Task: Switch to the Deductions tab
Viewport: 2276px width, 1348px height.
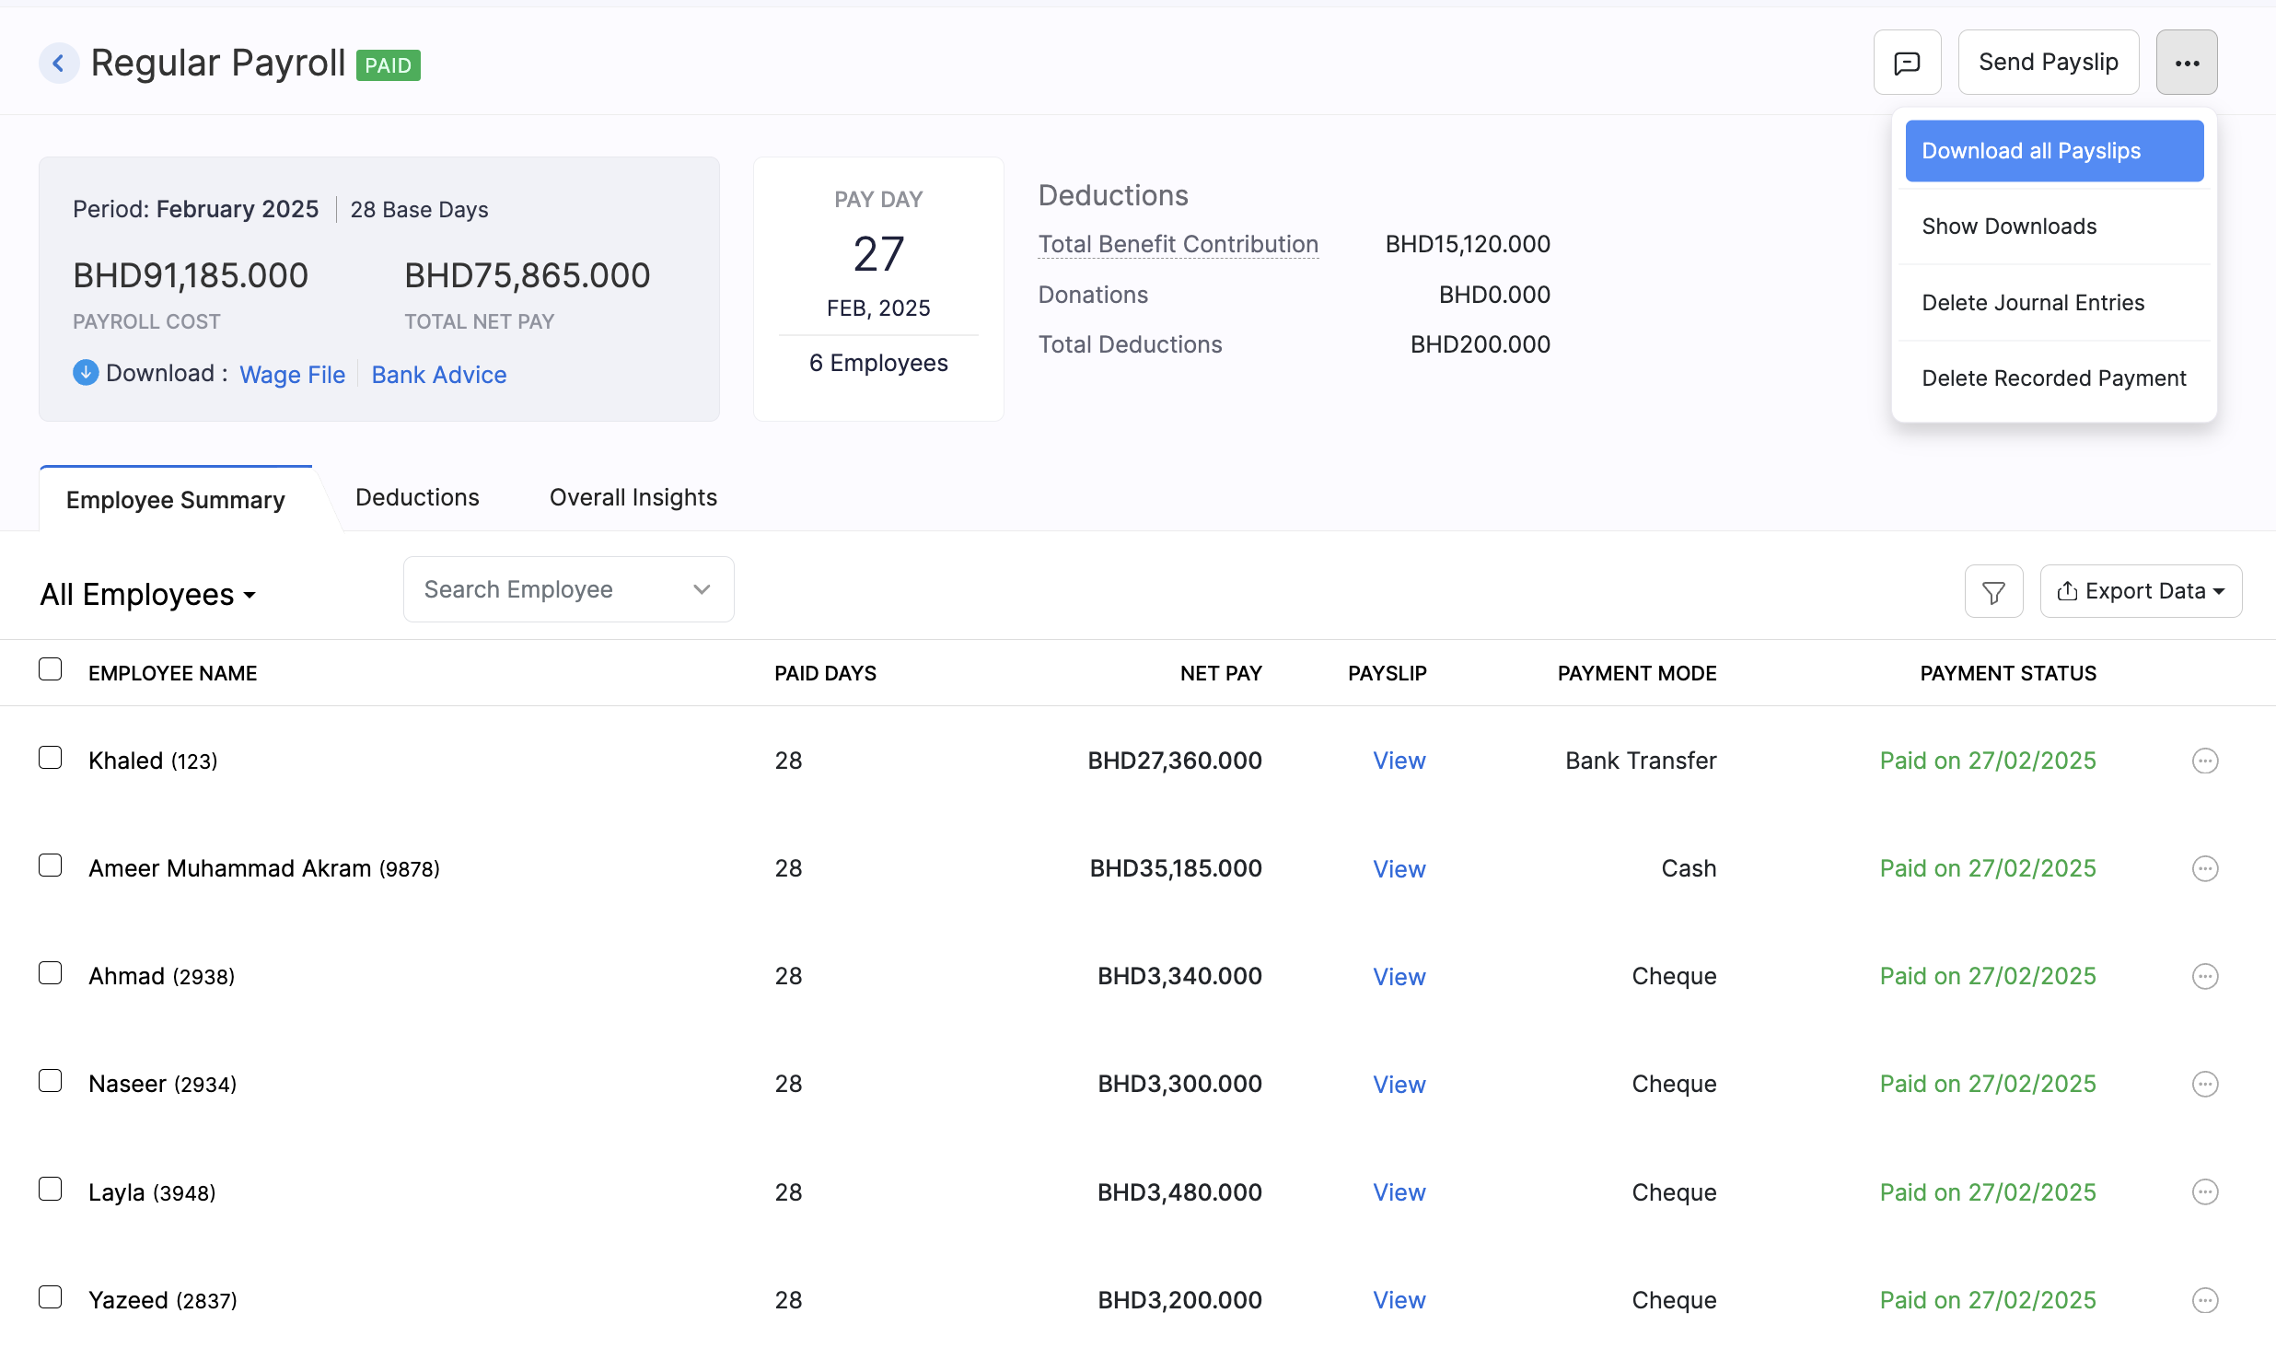Action: (417, 497)
